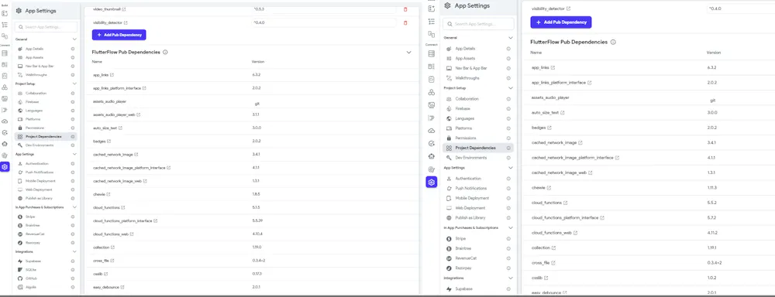
Task: Click Add Pub Dependency button in right window
Action: 561,22
